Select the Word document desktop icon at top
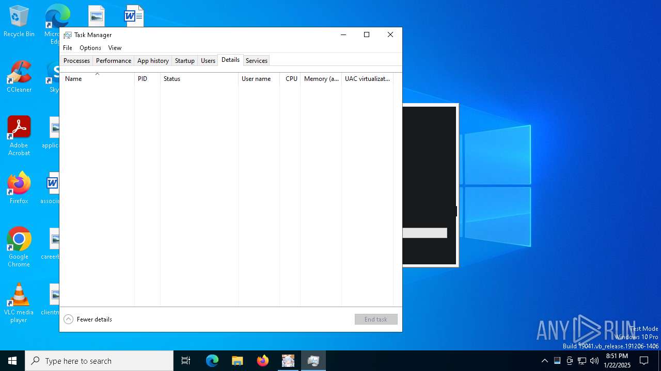661x371 pixels. click(x=134, y=16)
